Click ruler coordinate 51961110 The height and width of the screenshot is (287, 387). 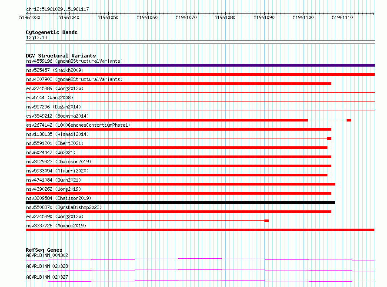[342, 17]
